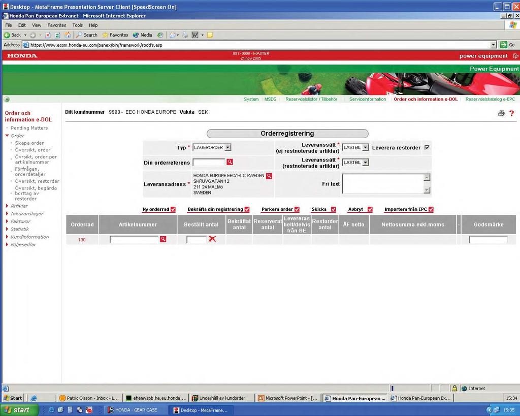Click the Skapa order link
This screenshot has width=520, height=416.
tap(29, 143)
